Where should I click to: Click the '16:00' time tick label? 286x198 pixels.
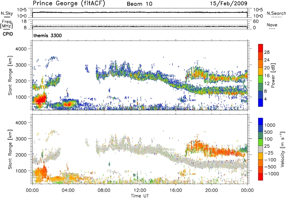[x=176, y=190]
